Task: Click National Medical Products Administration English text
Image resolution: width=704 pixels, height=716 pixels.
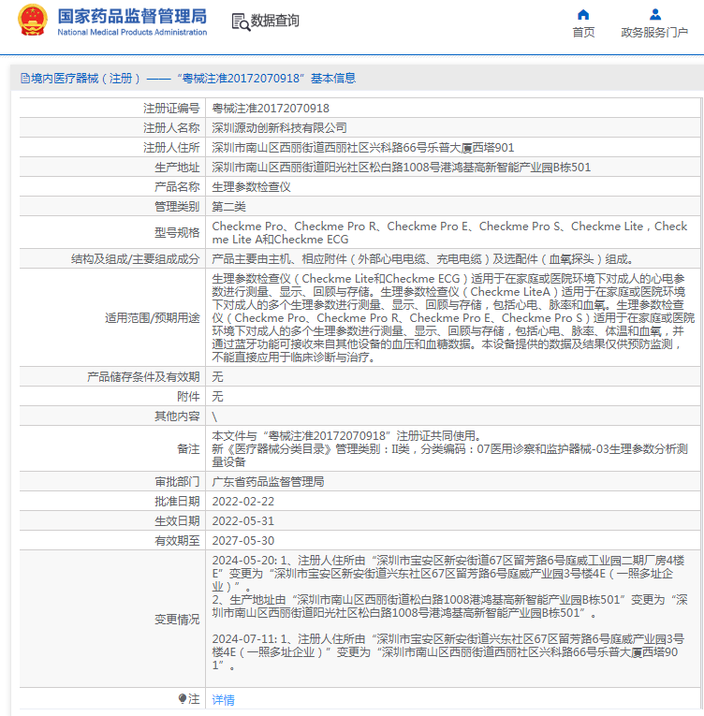Action: tap(132, 32)
